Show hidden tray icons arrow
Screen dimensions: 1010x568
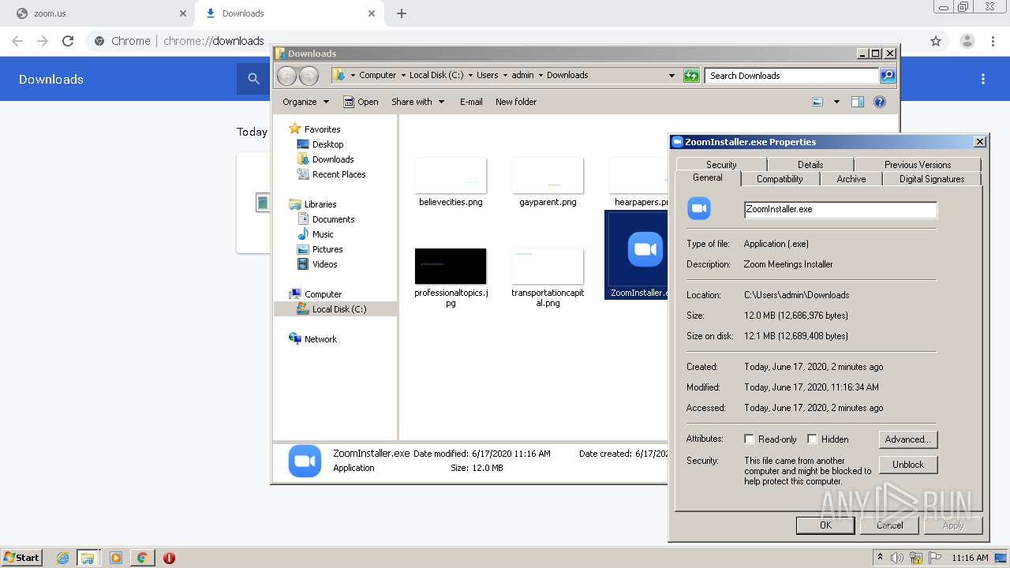881,558
